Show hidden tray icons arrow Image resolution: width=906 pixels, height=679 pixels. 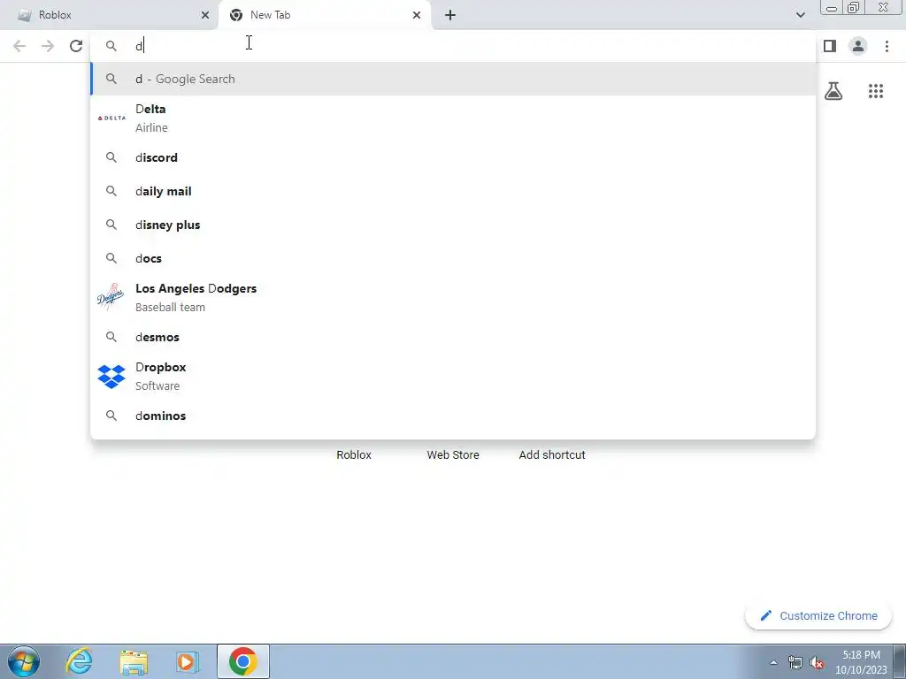tap(773, 663)
